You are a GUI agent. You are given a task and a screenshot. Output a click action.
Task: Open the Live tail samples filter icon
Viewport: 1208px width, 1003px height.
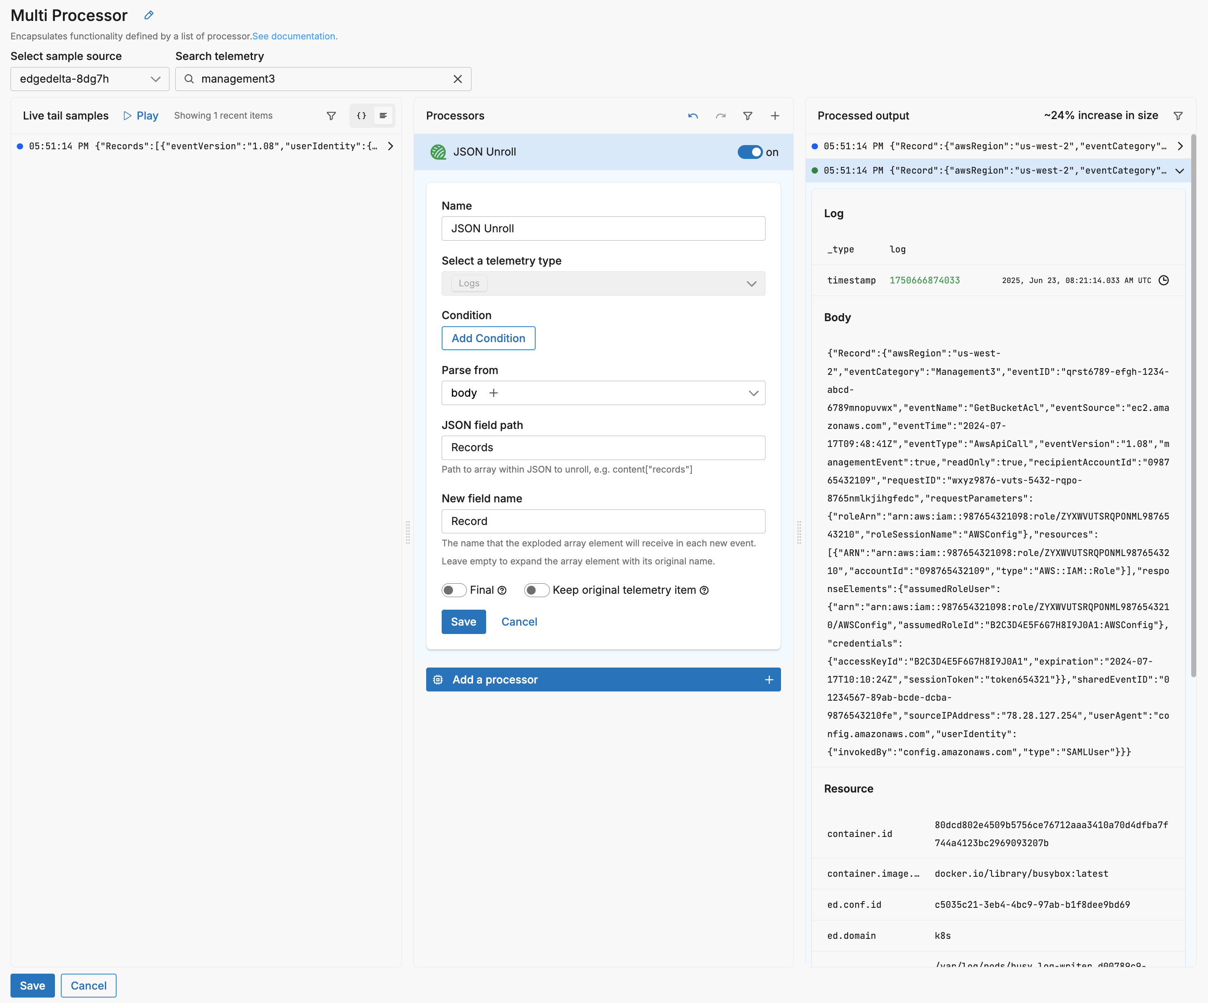click(x=331, y=116)
